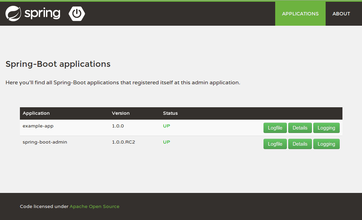Click the UP status of example-app
The image size is (362, 220).
(166, 126)
